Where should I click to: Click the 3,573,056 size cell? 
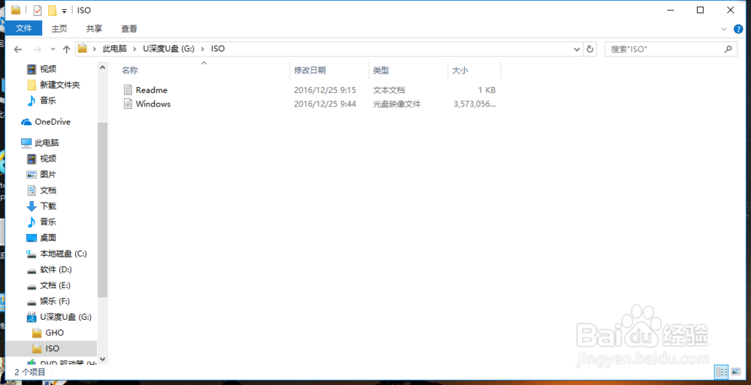point(474,104)
